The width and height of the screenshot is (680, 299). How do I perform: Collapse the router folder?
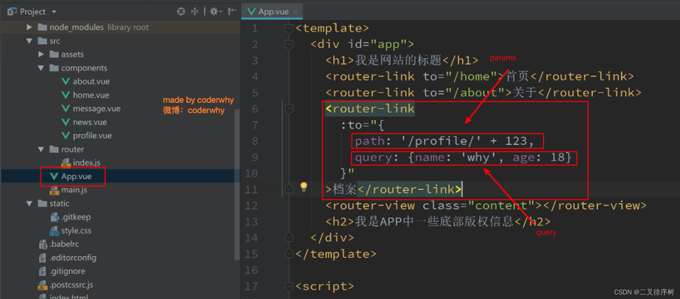point(41,149)
